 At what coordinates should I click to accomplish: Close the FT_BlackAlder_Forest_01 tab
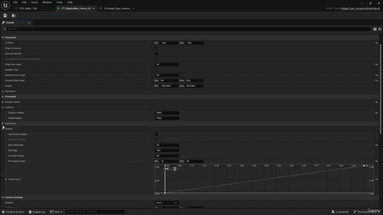pos(93,8)
